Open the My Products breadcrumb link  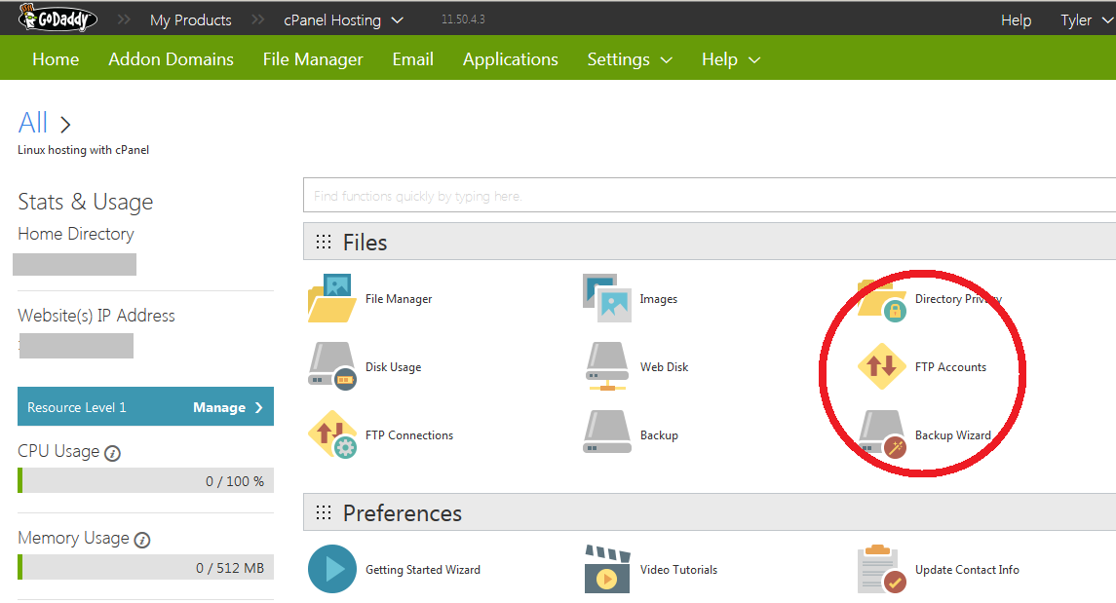click(x=190, y=19)
